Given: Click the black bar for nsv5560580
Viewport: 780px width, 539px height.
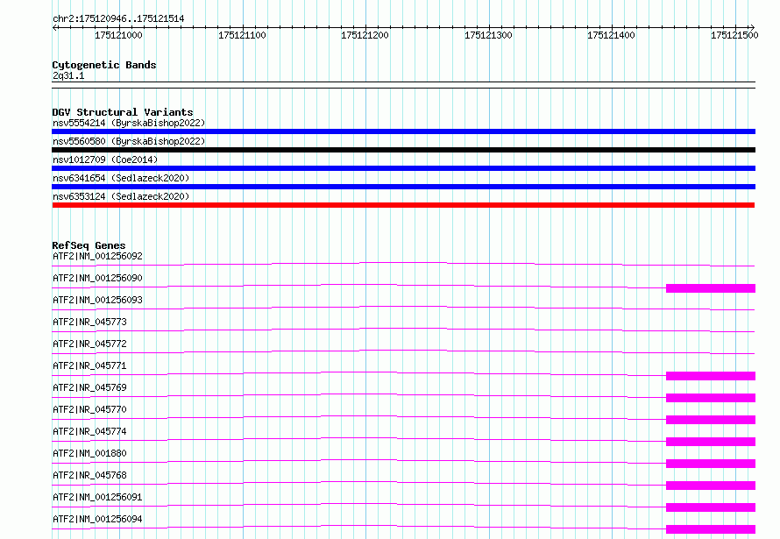Looking at the screenshot, I should point(403,150).
